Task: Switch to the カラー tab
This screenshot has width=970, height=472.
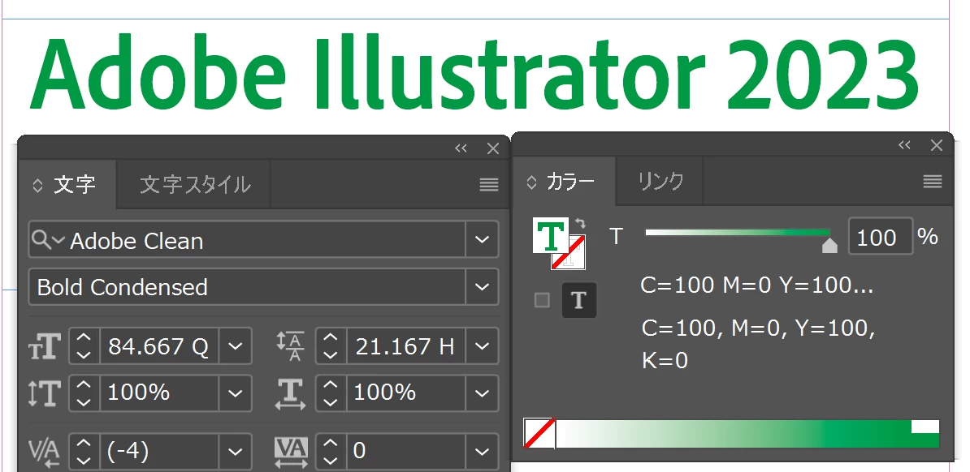Action: tap(564, 181)
